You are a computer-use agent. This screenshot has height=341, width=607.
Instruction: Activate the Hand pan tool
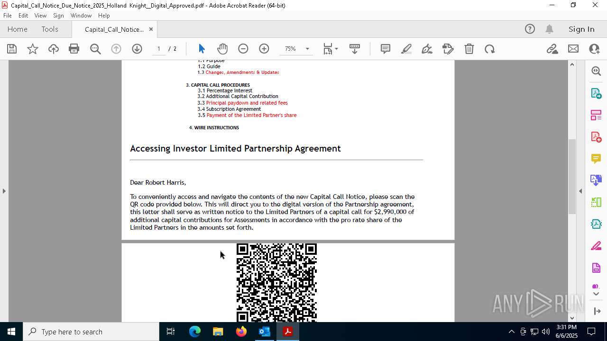pyautogui.click(x=222, y=49)
